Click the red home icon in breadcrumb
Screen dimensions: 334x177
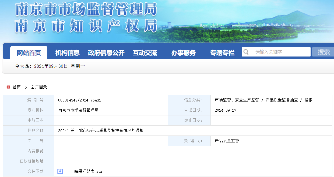[8, 87]
